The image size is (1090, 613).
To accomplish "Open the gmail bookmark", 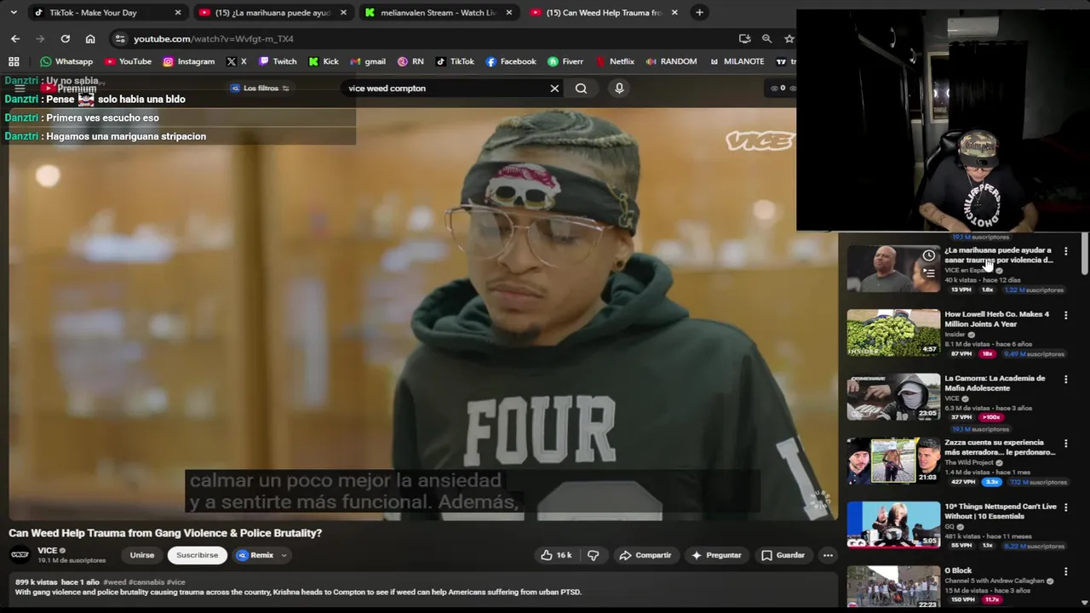I will pos(368,61).
